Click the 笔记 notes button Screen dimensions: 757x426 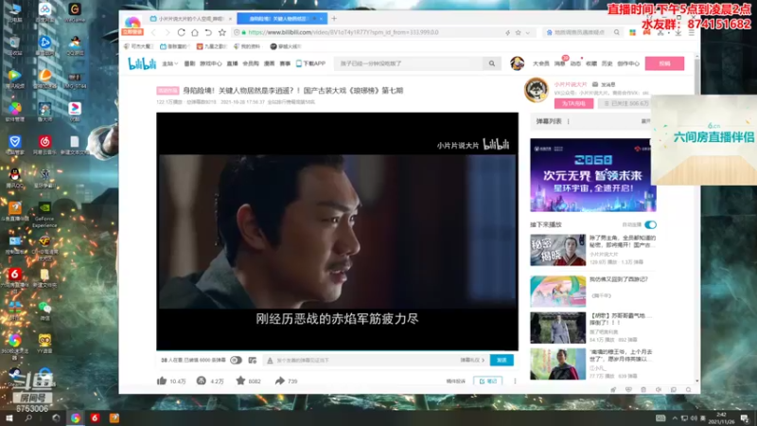coord(488,382)
